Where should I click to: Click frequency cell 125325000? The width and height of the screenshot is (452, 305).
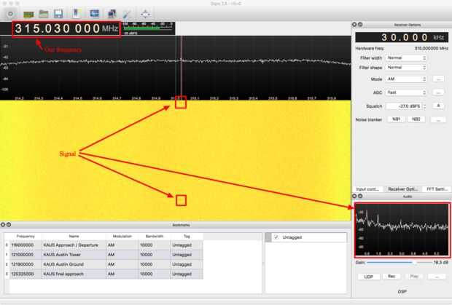point(26,274)
